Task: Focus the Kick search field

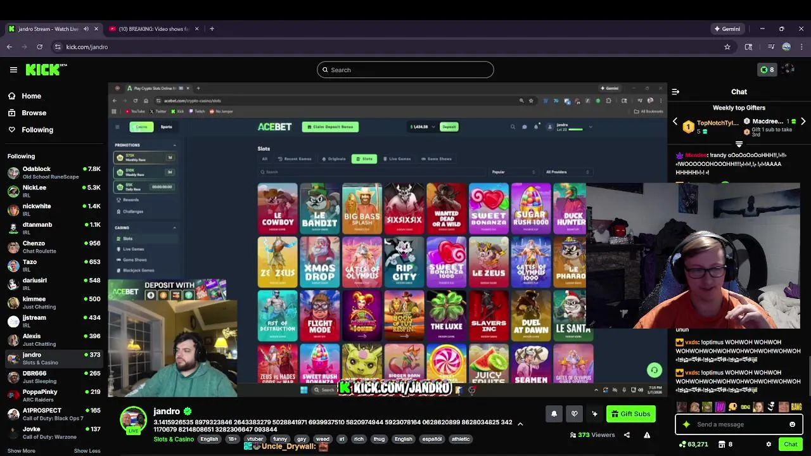Action: tap(405, 70)
